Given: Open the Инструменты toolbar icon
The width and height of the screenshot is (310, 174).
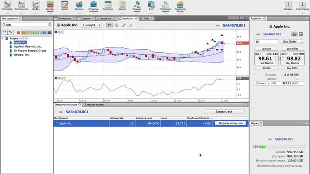Looking at the screenshot, I should click(x=21, y=5).
